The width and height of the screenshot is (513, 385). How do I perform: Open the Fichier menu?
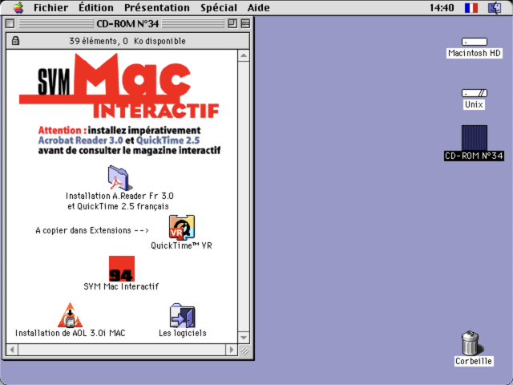tap(50, 7)
